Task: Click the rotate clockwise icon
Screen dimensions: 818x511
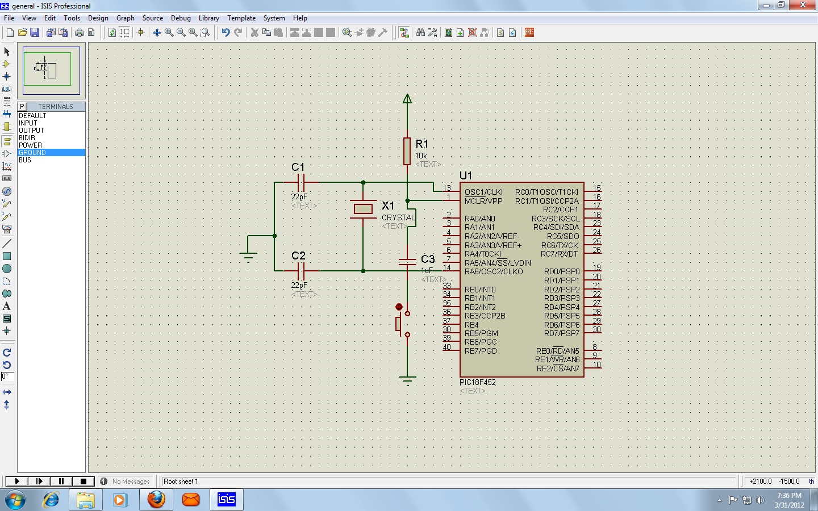Action: pyautogui.click(x=7, y=353)
